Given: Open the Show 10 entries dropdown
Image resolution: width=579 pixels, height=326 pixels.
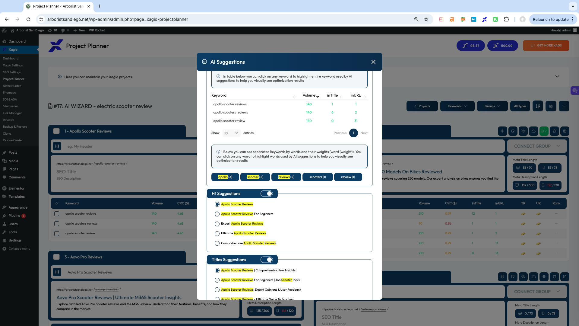Looking at the screenshot, I should pyautogui.click(x=231, y=133).
